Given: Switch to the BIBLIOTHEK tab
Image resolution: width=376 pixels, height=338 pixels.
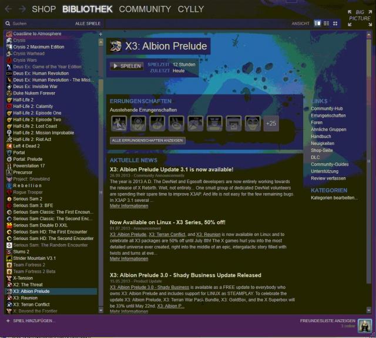Looking at the screenshot, I should point(88,9).
